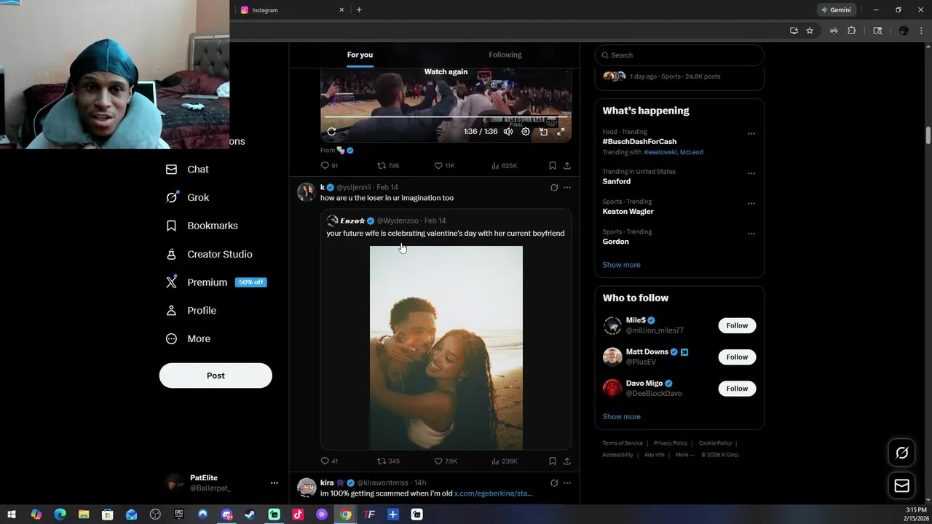Open Chat in the sidebar
The height and width of the screenshot is (524, 932).
[187, 169]
